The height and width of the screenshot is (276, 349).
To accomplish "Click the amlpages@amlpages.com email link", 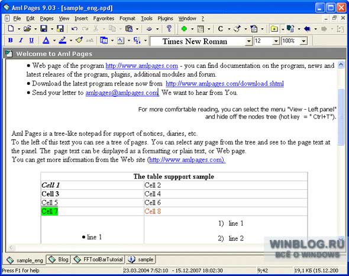I will [x=122, y=93].
